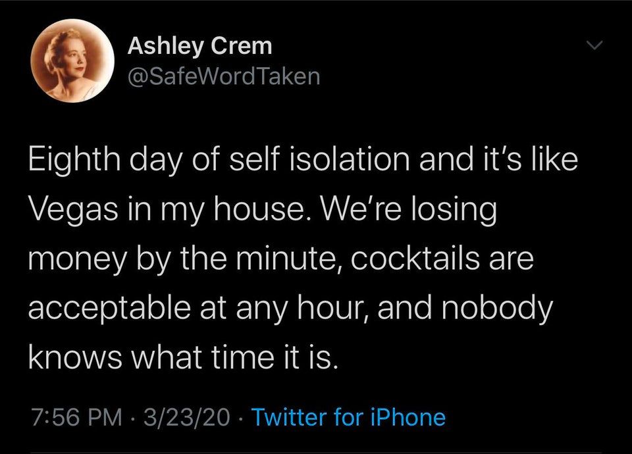Screen dimensions: 632x454
Task: Select the word Vegas in the tweet
Action: (x=73, y=211)
